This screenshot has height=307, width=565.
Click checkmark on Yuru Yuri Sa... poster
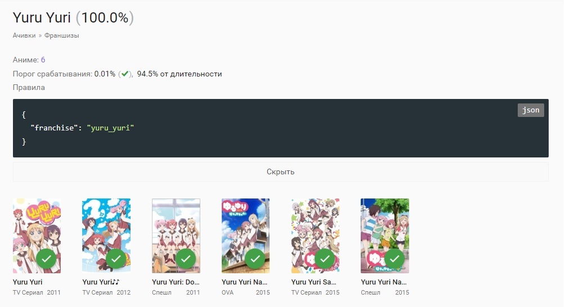click(x=325, y=259)
